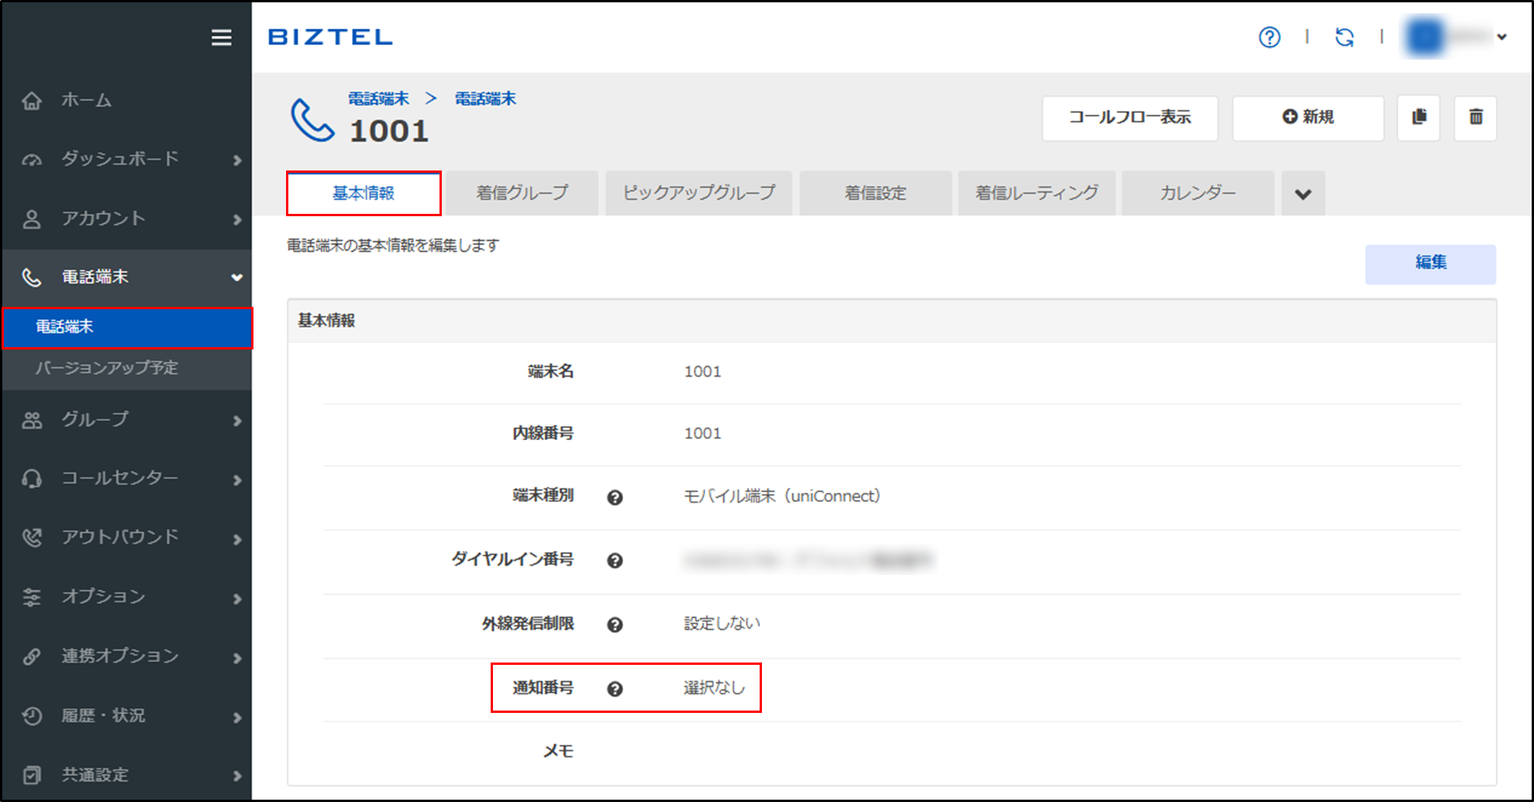Click the hamburger menu icon in sidebar
Viewport: 1534px width, 802px height.
point(221,37)
